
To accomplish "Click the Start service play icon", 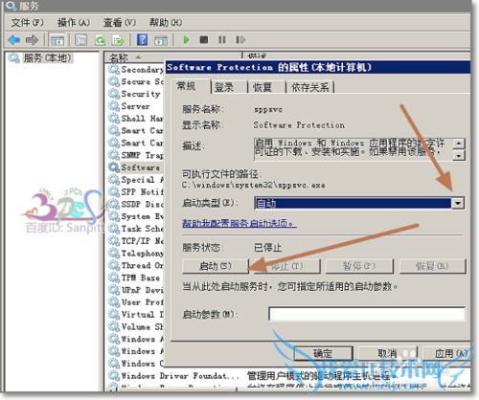I will 186,40.
